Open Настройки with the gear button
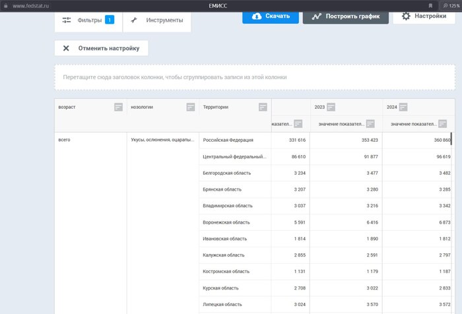The image size is (462, 314). pos(424,16)
